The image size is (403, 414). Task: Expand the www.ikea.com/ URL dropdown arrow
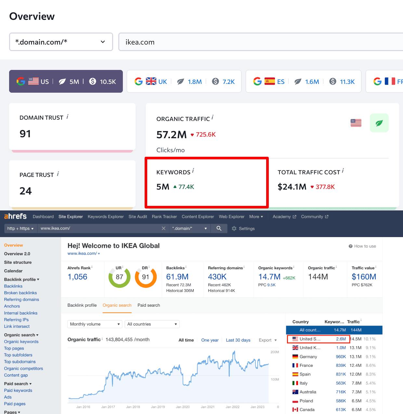coord(99,254)
